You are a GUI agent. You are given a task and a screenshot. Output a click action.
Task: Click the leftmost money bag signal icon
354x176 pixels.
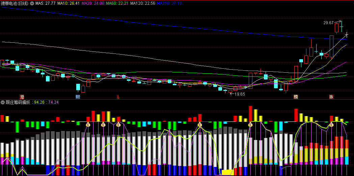pyautogui.click(x=88, y=124)
